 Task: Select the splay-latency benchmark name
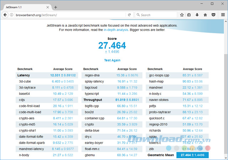point(94,81)
